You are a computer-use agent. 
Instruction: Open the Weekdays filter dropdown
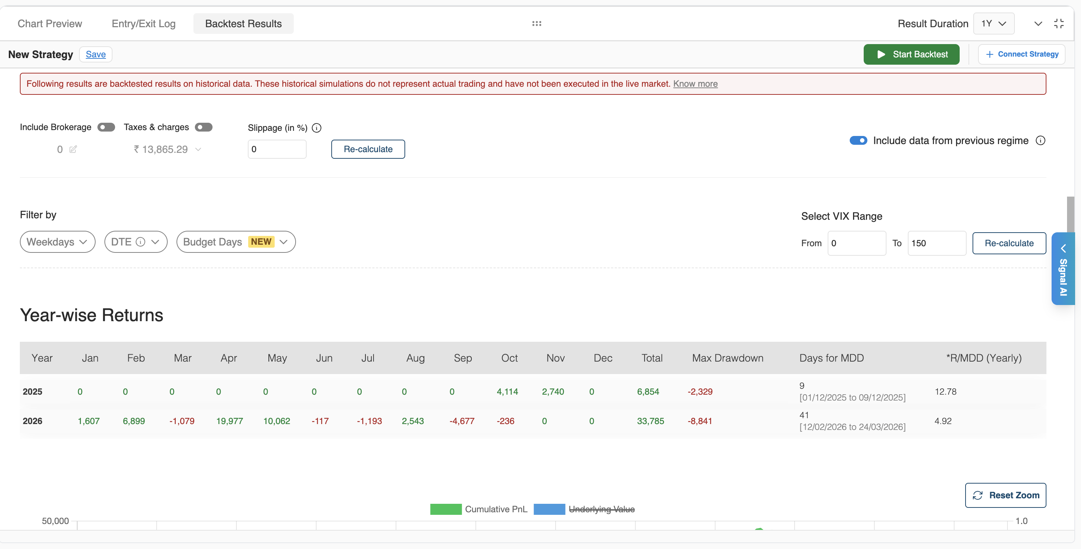click(x=57, y=241)
